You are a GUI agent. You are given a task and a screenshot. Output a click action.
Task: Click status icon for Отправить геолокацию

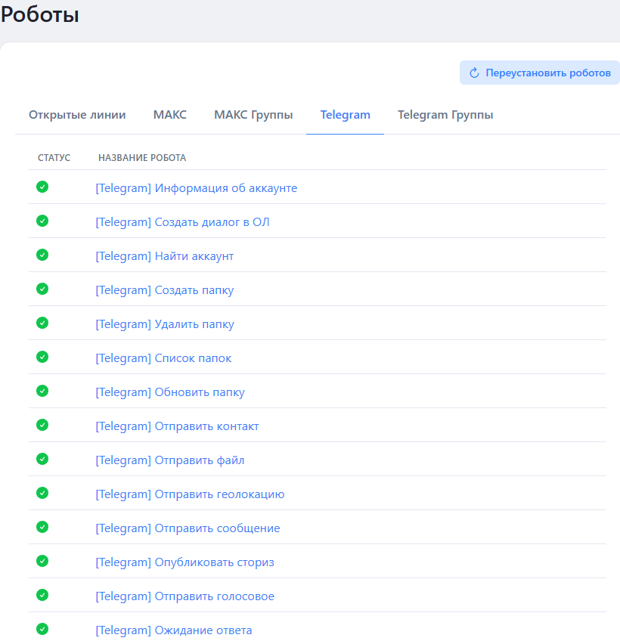(x=42, y=493)
